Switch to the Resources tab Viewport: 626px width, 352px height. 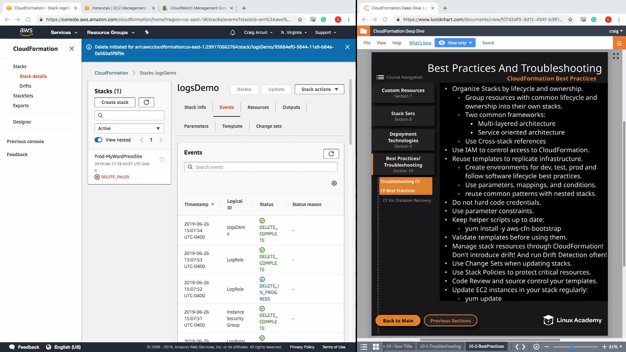click(x=258, y=107)
